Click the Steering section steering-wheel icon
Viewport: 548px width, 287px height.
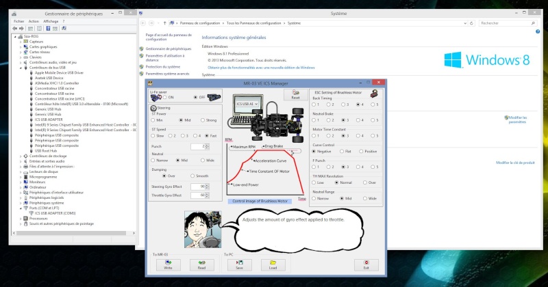click(153, 108)
